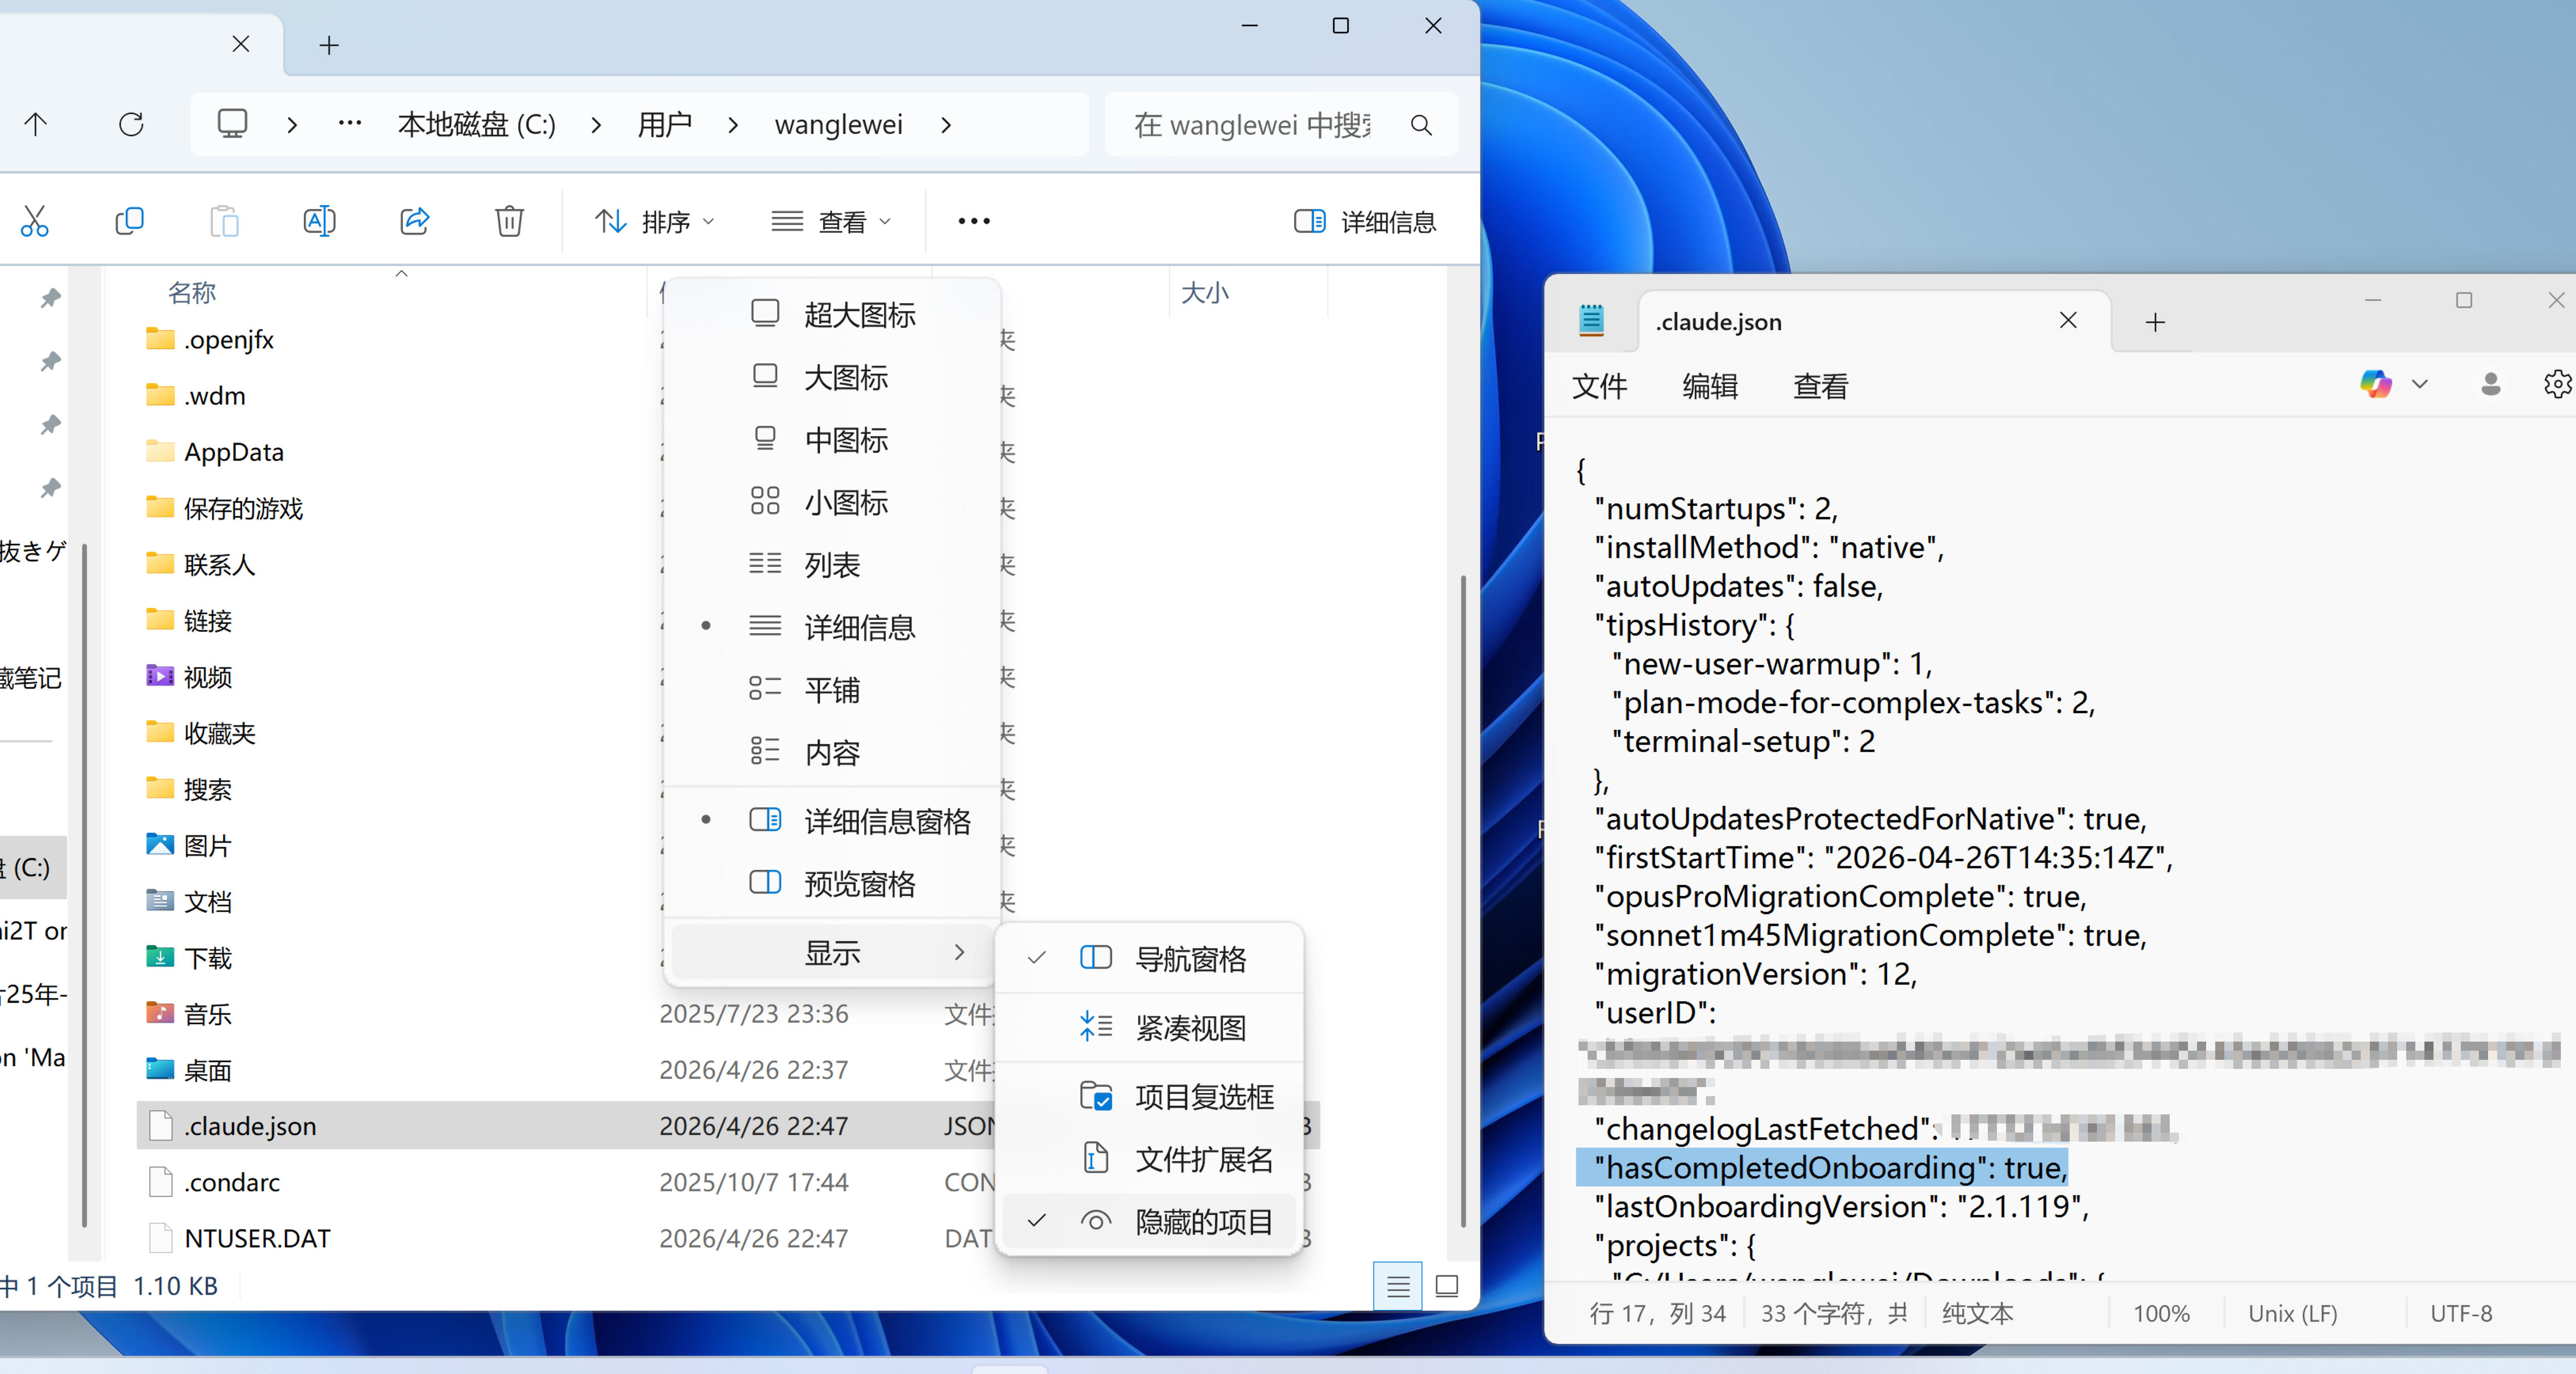This screenshot has height=1374, width=2576.
Task: Select the NTUSER.DAT file
Action: click(x=728, y=1238)
